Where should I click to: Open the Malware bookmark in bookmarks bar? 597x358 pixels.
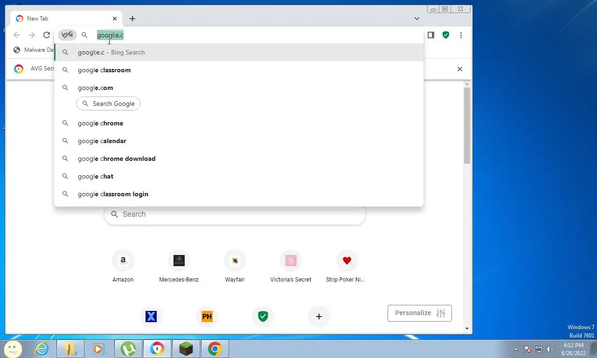[34, 50]
